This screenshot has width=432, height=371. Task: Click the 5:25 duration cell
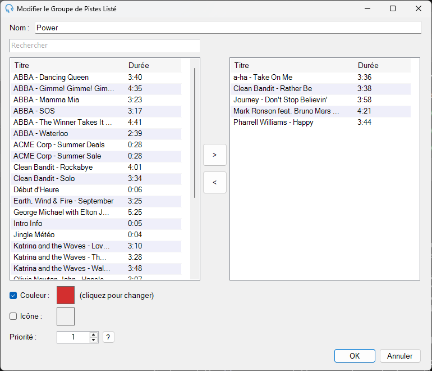(x=135, y=212)
